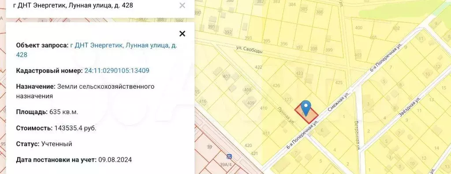Close the object info panel

[182, 34]
